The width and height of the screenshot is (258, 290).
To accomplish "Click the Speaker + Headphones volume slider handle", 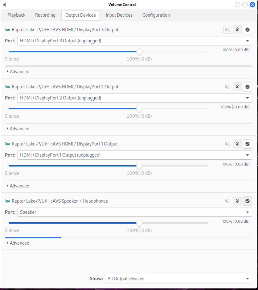I will (x=139, y=223).
